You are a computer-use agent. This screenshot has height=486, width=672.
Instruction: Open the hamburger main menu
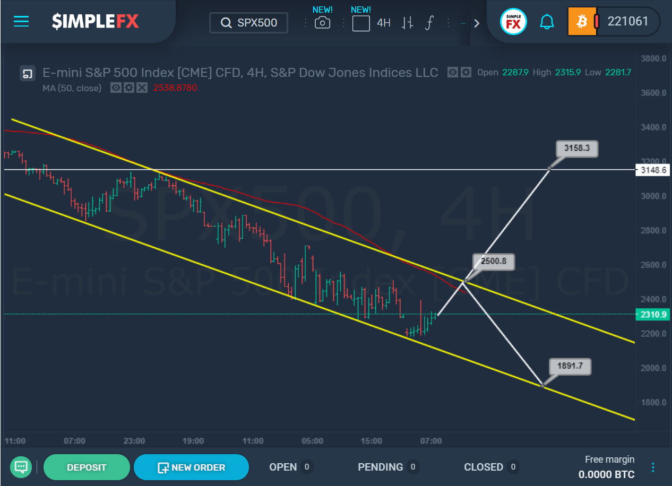pyautogui.click(x=22, y=21)
